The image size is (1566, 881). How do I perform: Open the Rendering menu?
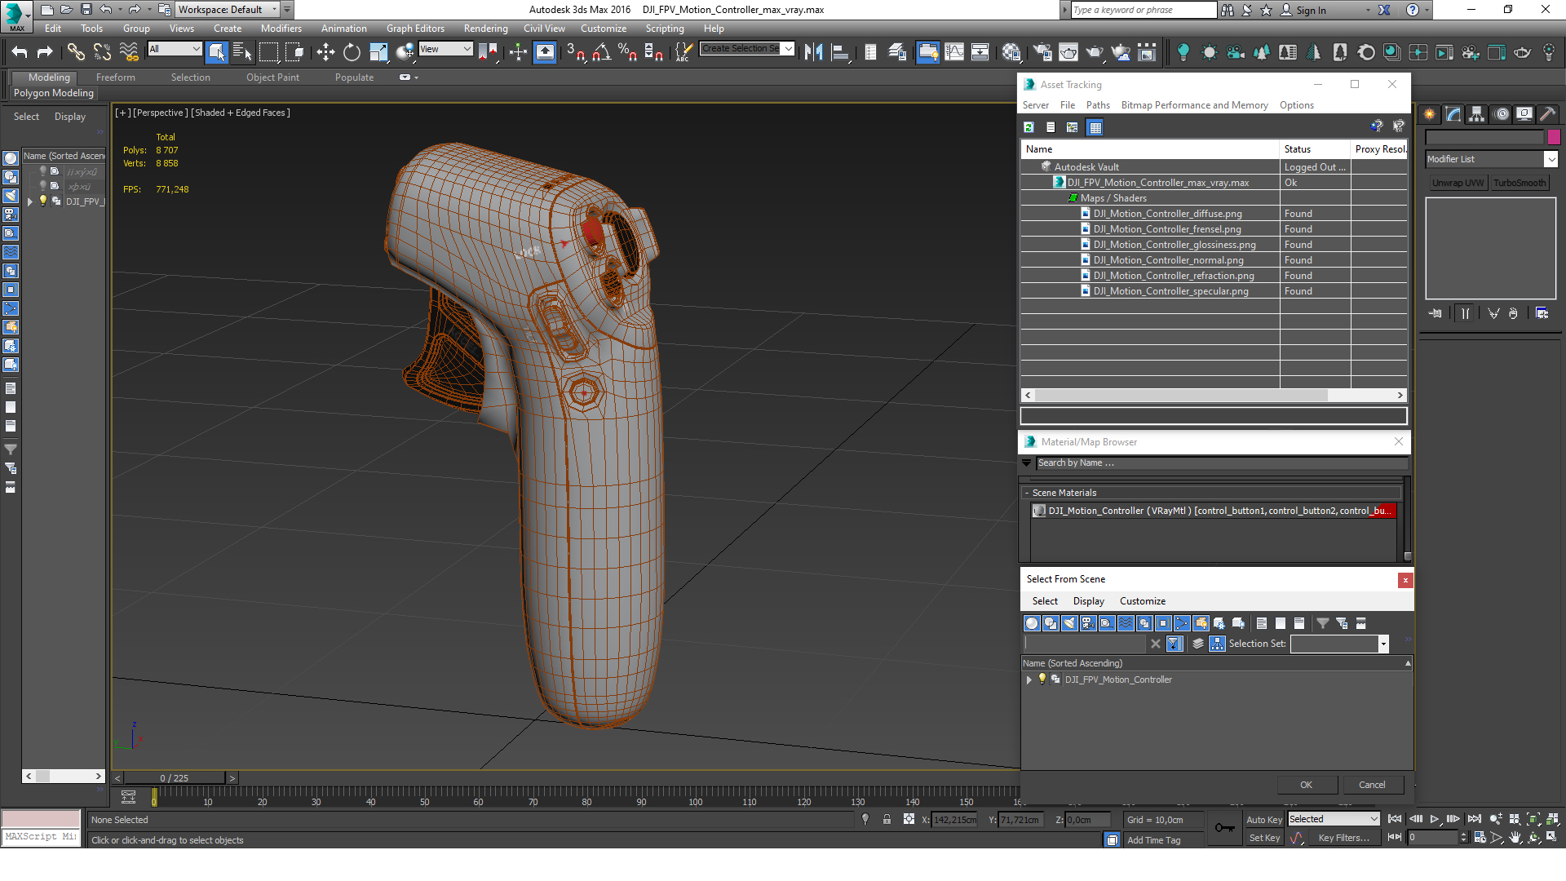click(x=485, y=29)
